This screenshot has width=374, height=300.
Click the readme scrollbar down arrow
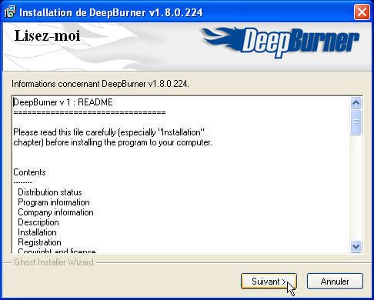tap(356, 246)
